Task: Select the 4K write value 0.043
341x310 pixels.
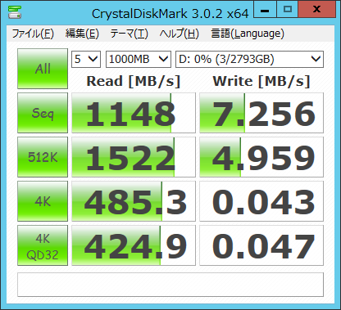Action: point(261,201)
